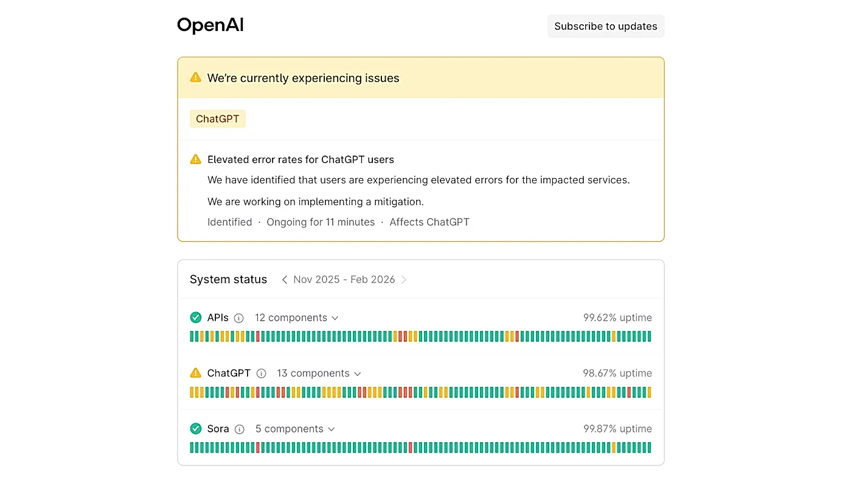
Task: Click the last yellow bar in ChatGPT uptime
Action: (649, 392)
